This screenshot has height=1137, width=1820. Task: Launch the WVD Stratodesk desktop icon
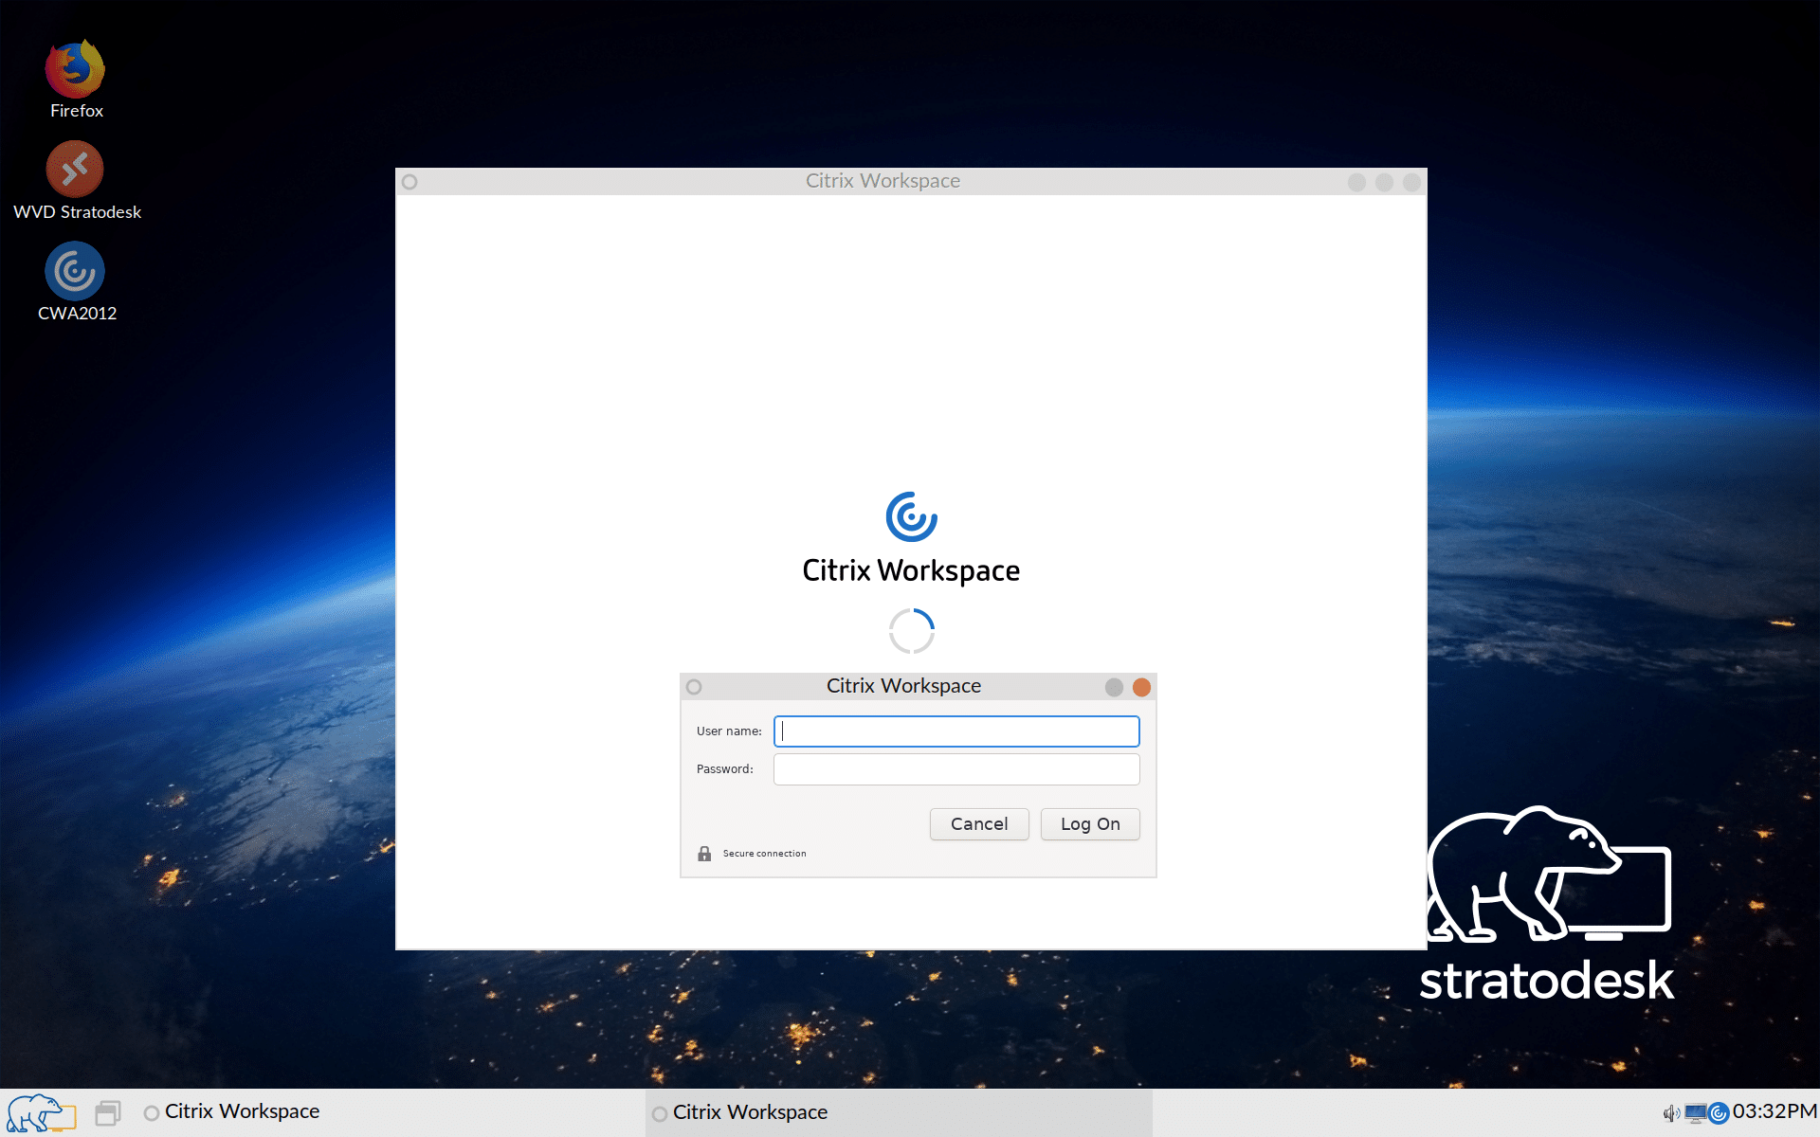coord(76,181)
